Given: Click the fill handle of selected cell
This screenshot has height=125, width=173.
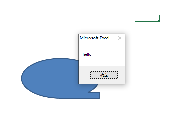Looking at the screenshot, I should [x=159, y=21].
